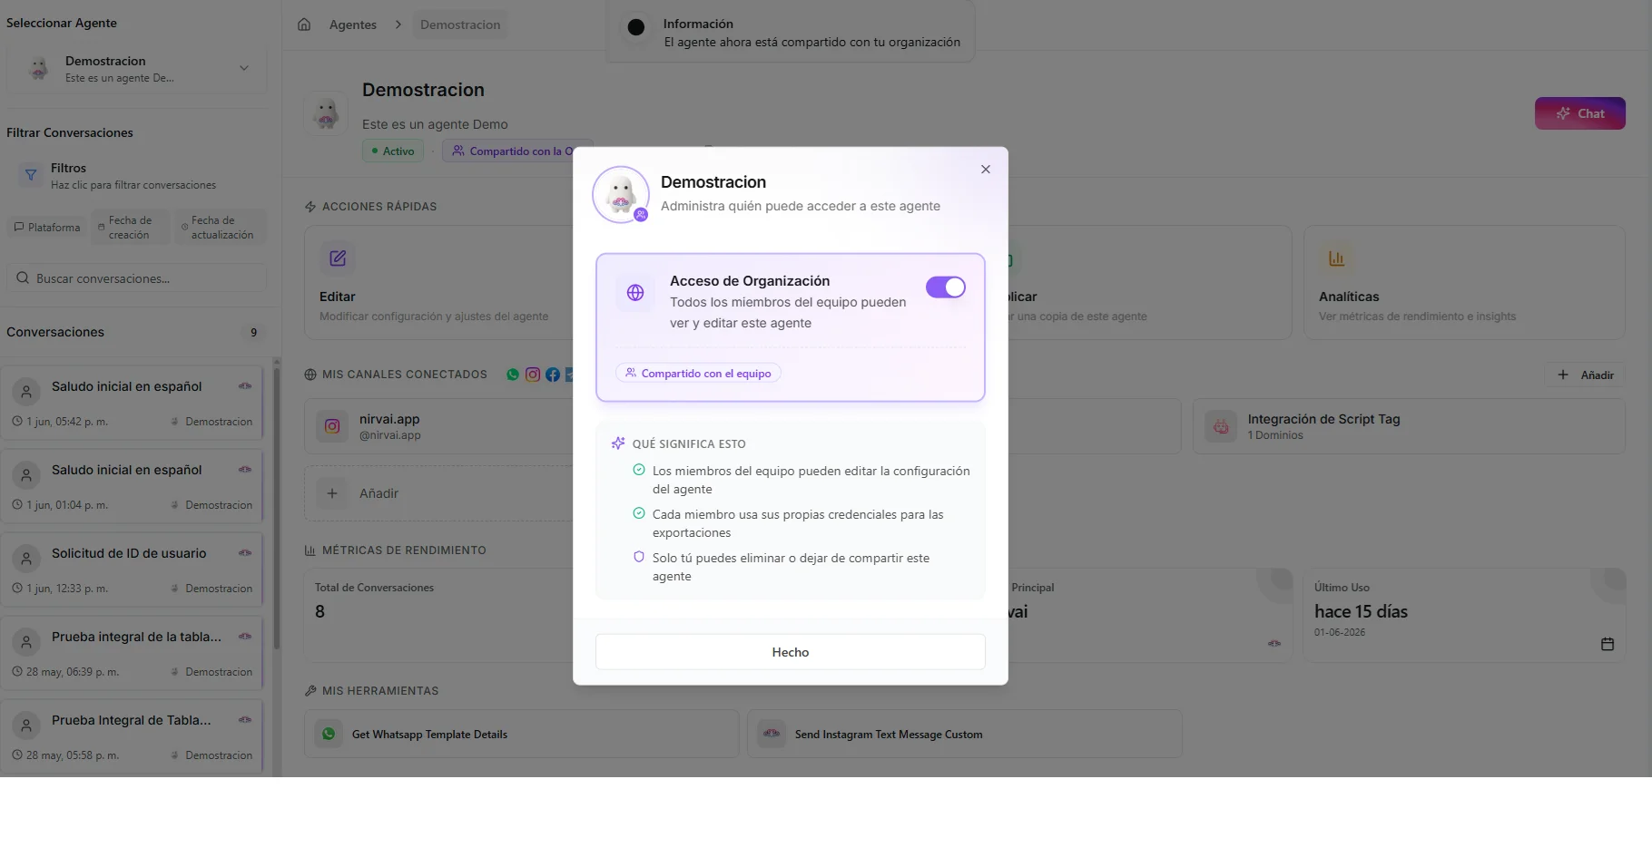
Task: Click the plus Añadir channel placeholder
Action: [x=438, y=493]
